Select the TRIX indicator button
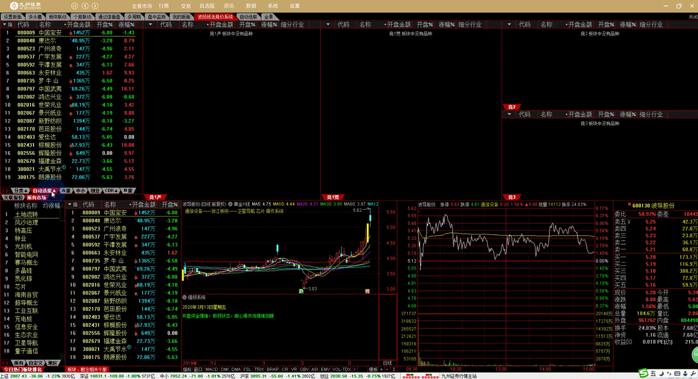698x379 pixels. [x=259, y=369]
